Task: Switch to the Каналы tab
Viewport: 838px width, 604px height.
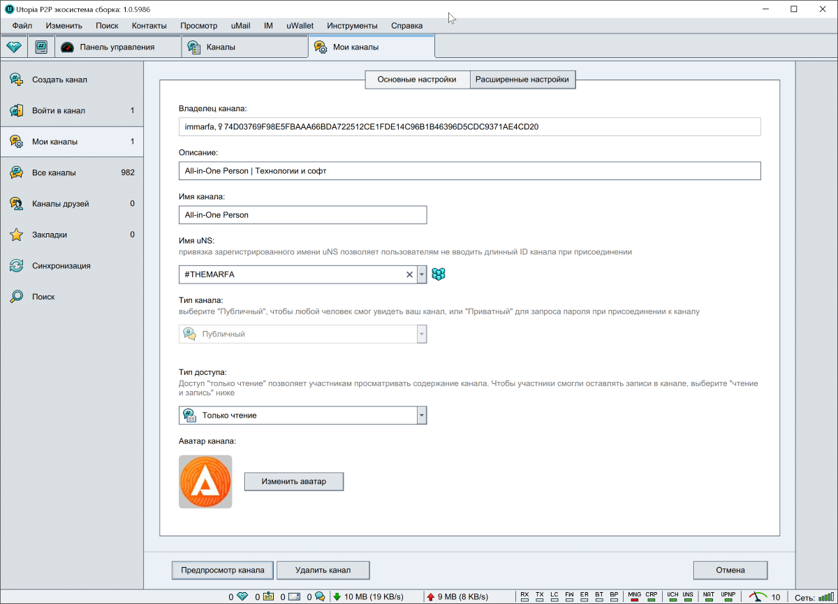Action: click(244, 47)
